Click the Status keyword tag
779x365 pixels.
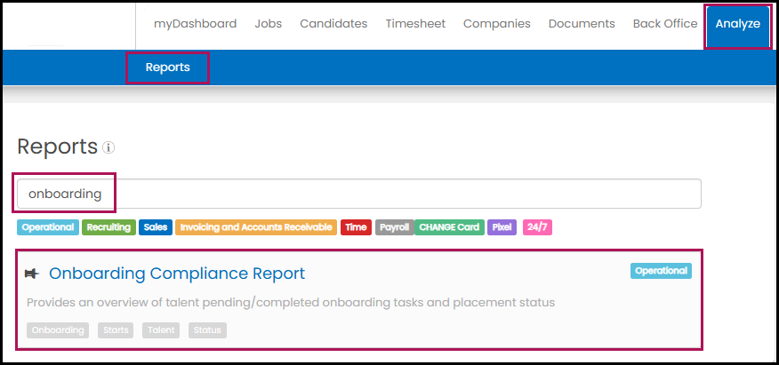207,330
